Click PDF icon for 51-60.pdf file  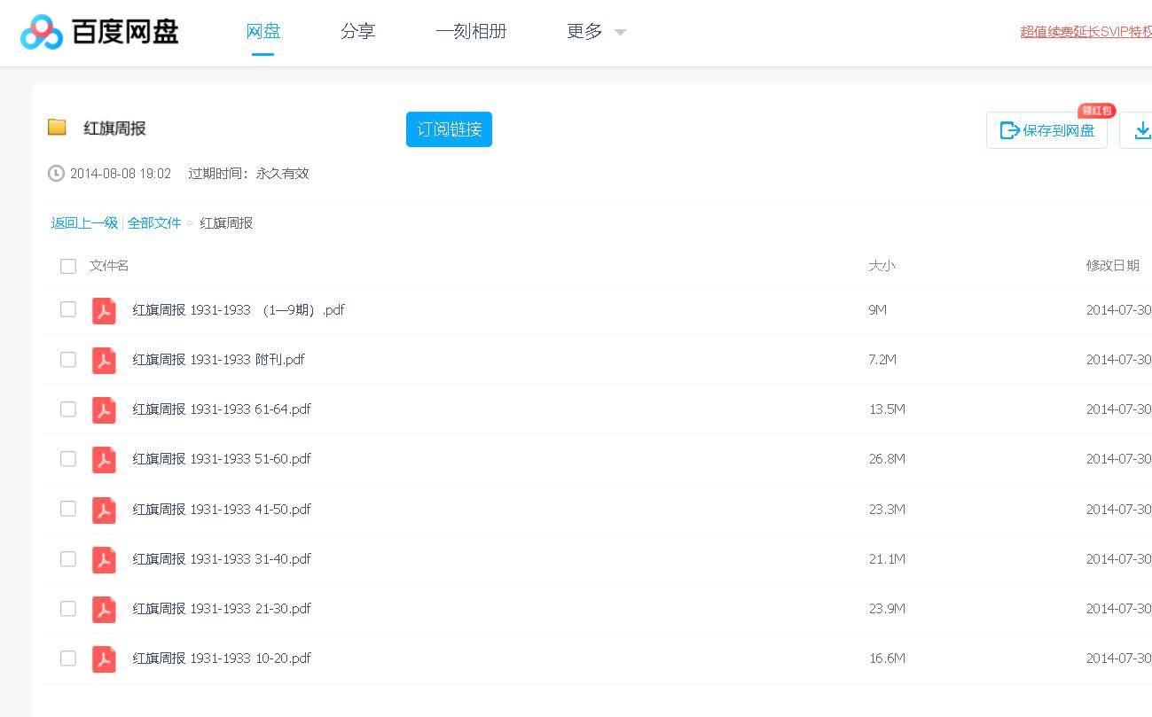(x=105, y=459)
